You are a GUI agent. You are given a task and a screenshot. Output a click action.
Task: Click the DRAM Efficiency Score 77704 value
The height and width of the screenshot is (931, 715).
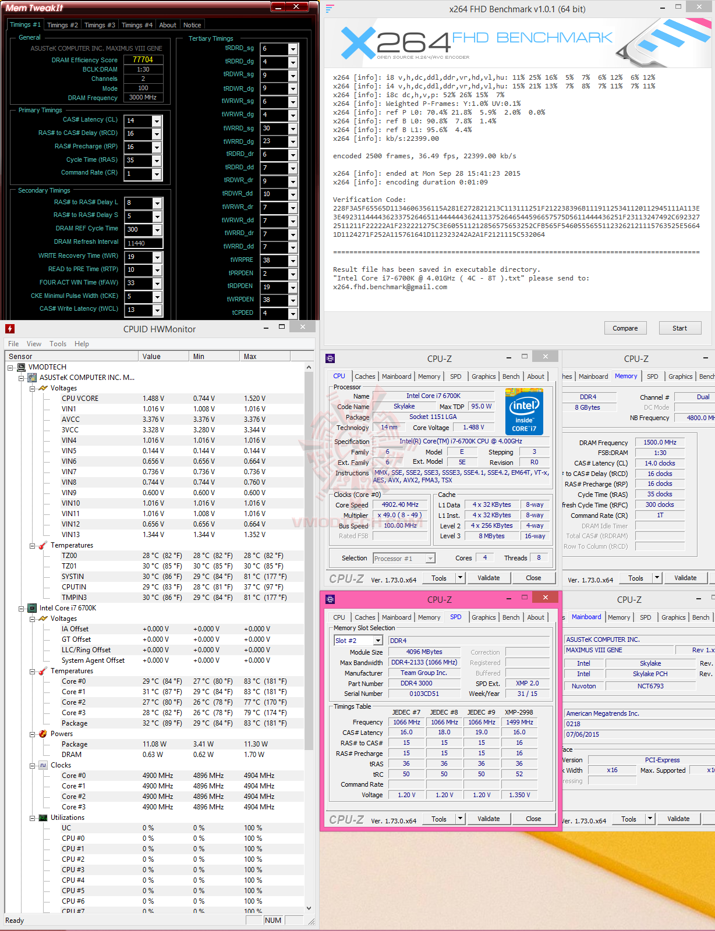[143, 59]
